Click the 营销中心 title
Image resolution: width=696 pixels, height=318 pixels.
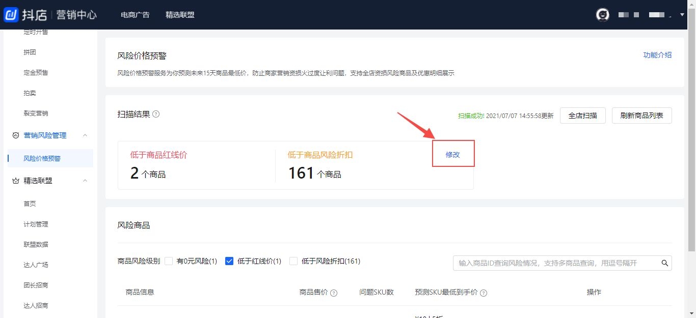(x=76, y=15)
